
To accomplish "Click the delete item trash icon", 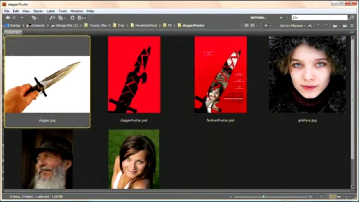I will point(352,26).
